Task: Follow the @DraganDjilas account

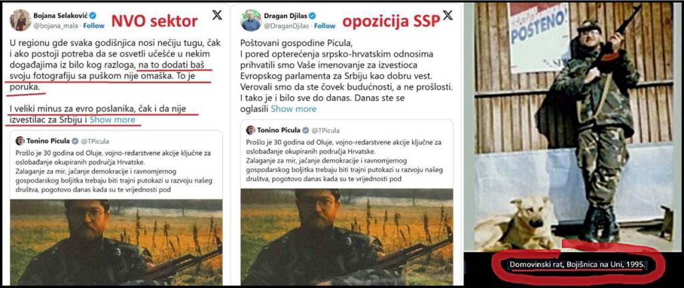Action: 325,26
